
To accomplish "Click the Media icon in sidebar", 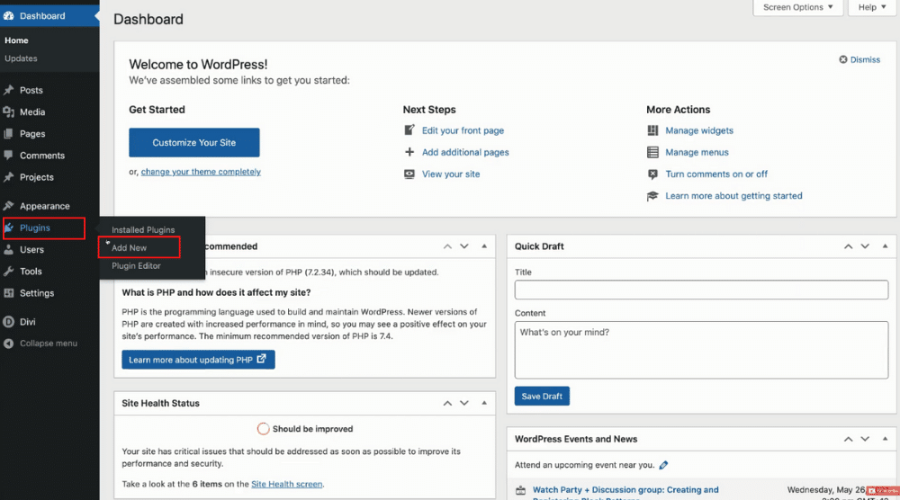I will point(9,112).
